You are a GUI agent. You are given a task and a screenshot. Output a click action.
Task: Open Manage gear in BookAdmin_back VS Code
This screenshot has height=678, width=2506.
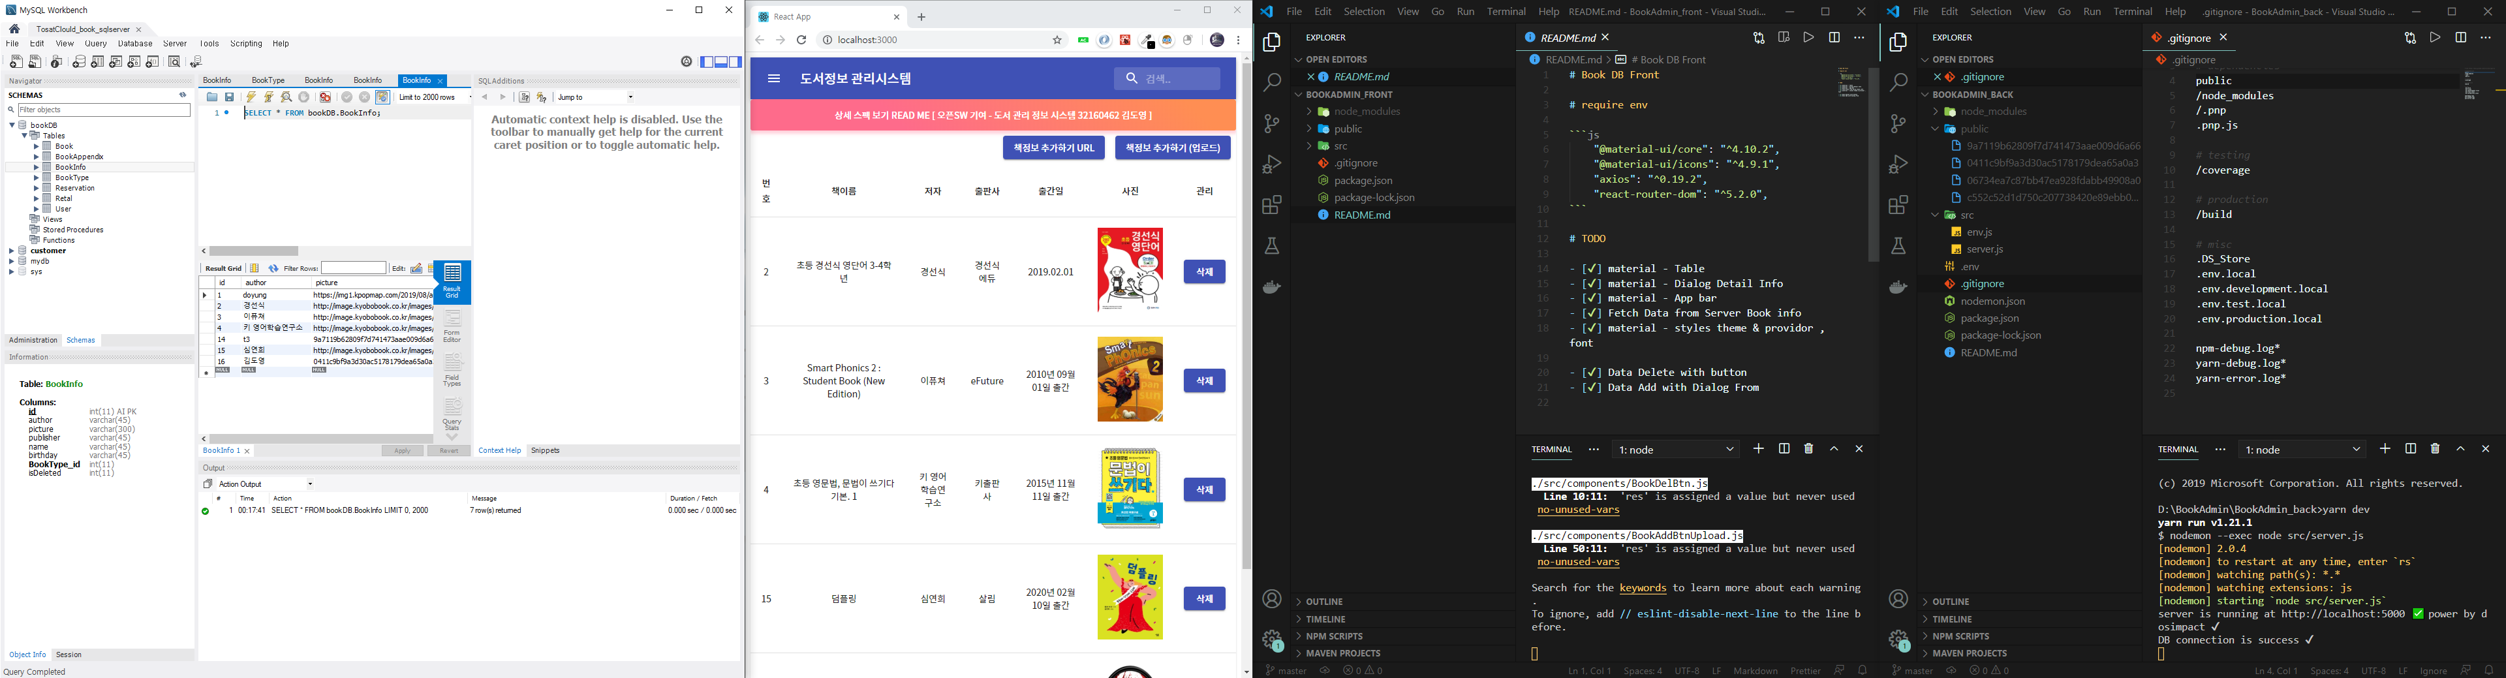(1898, 640)
